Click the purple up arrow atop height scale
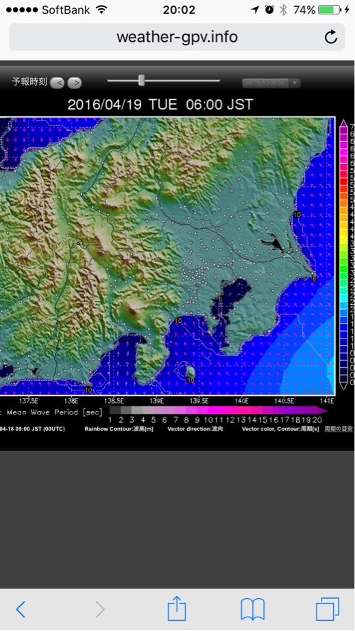This screenshot has height=631, width=355. click(x=344, y=122)
